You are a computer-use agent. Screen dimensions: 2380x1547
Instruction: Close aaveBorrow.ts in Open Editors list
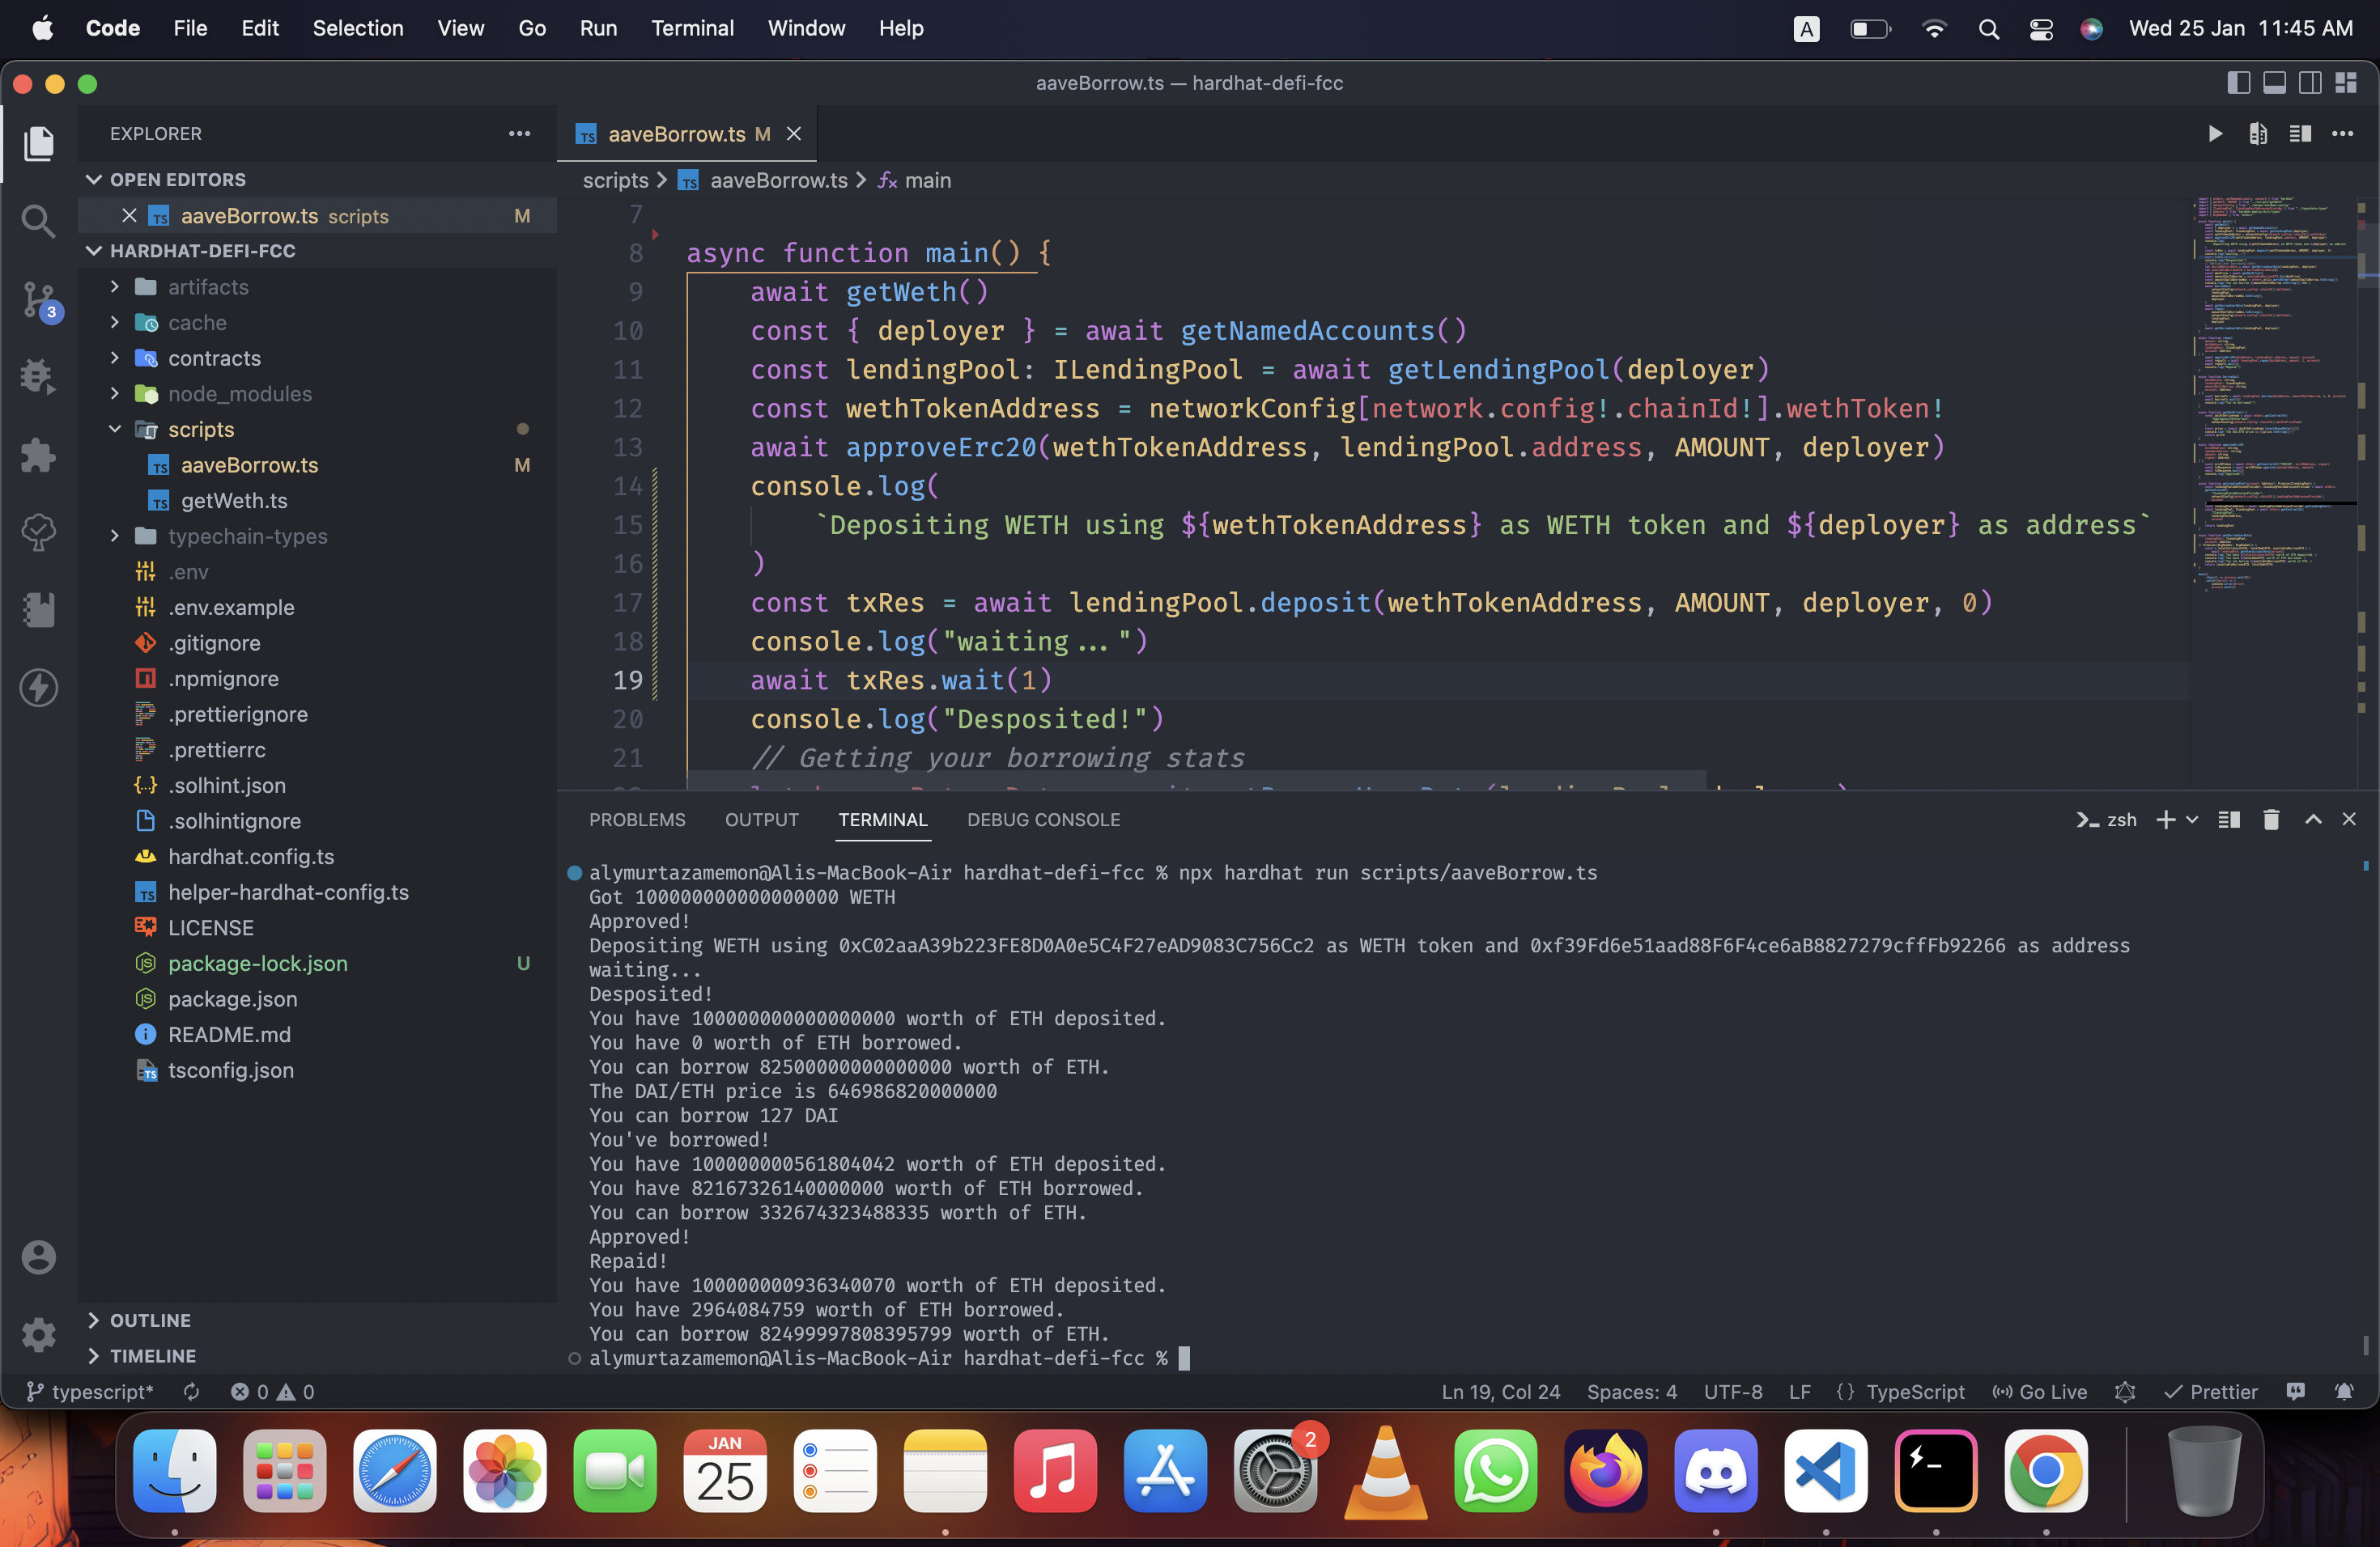[x=129, y=216]
